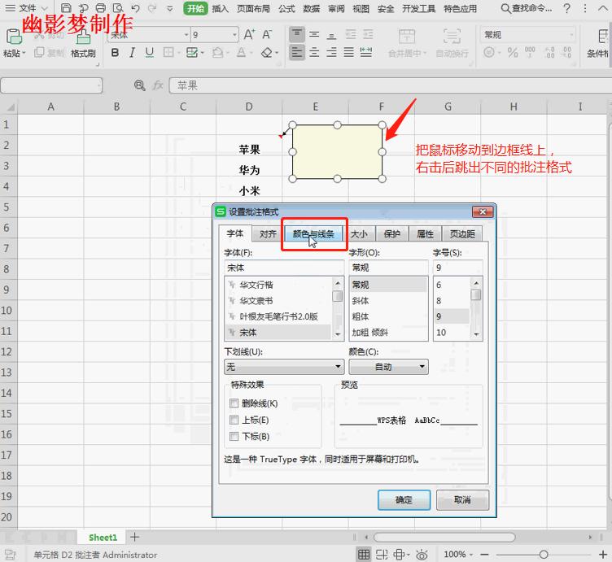Click the Save icon in quick toolbar
Image resolution: width=612 pixels, height=562 pixels.
67,8
